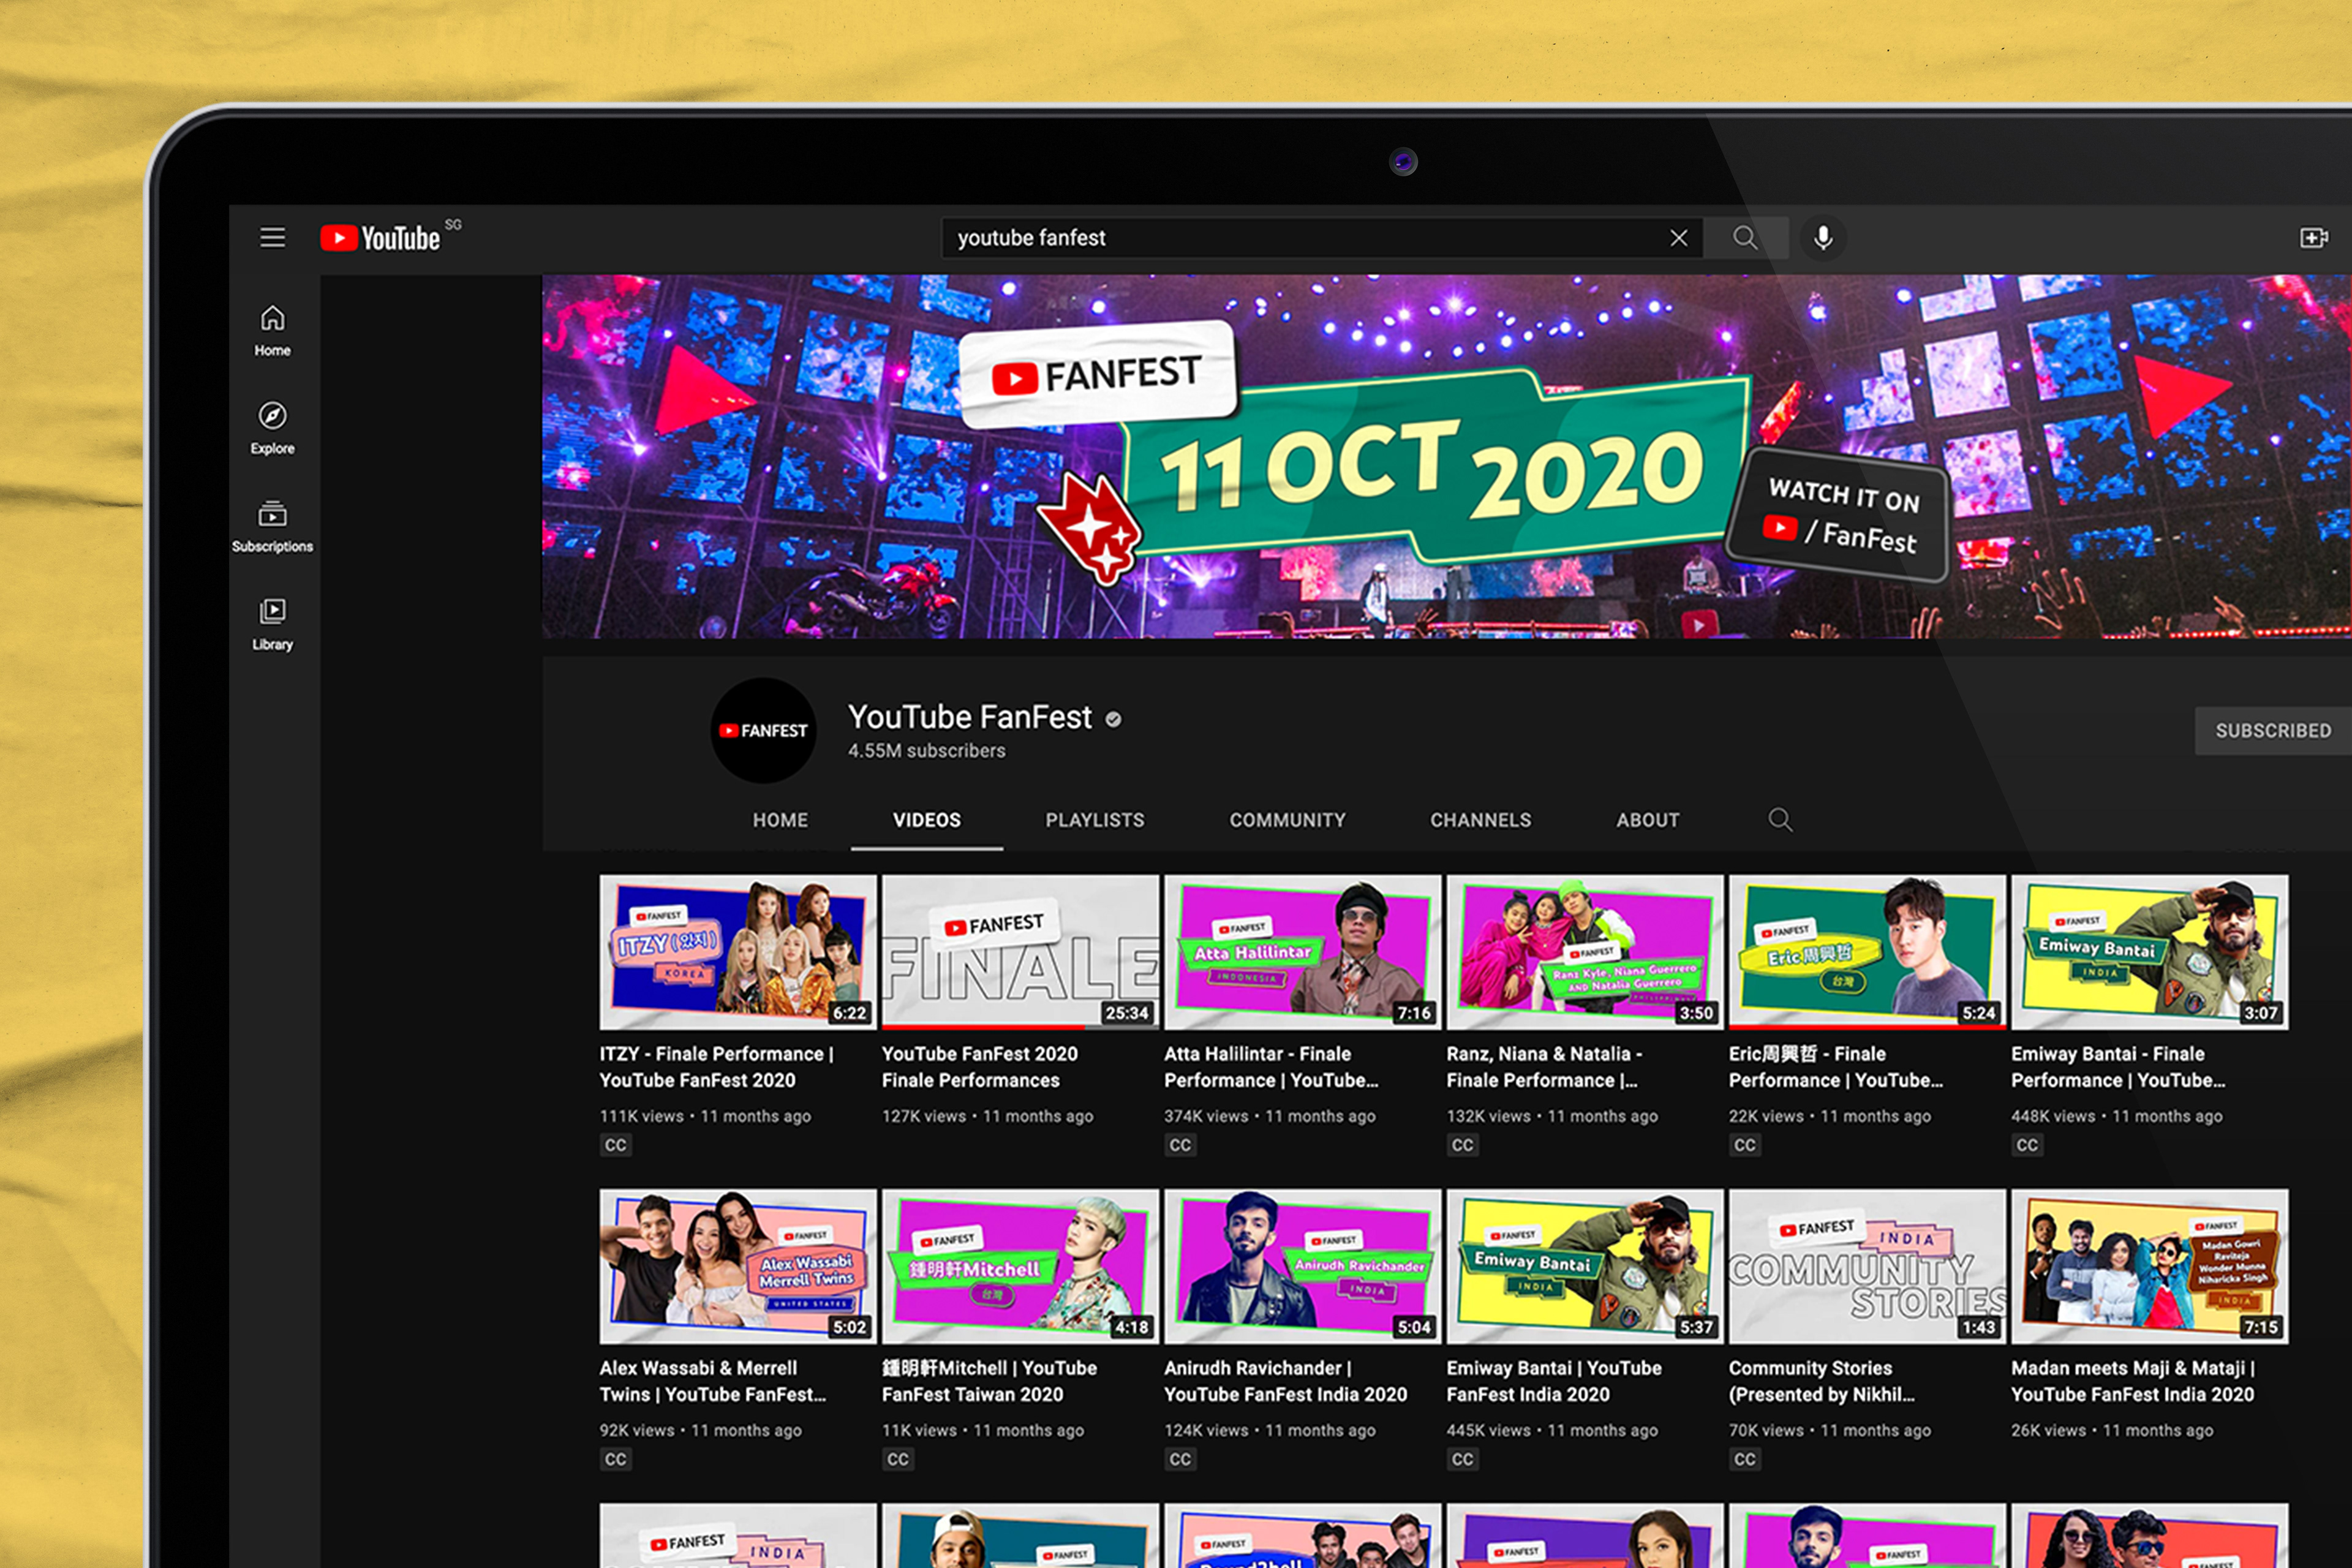
Task: Open 鍾明軒Mitchell 4:18 thumbnail
Action: click(x=1021, y=1266)
